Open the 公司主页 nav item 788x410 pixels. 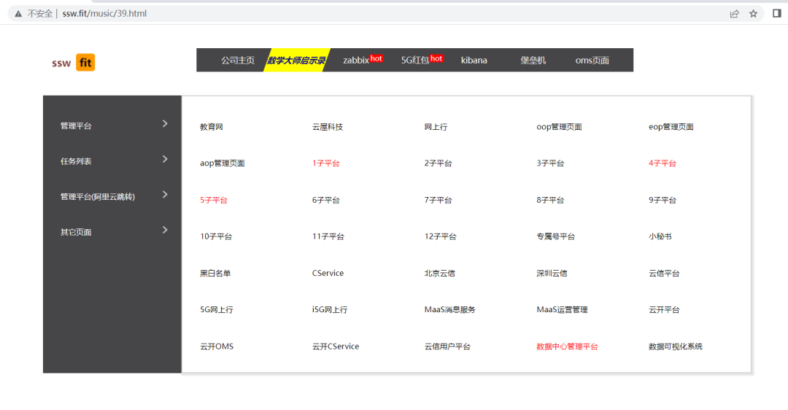pos(238,61)
